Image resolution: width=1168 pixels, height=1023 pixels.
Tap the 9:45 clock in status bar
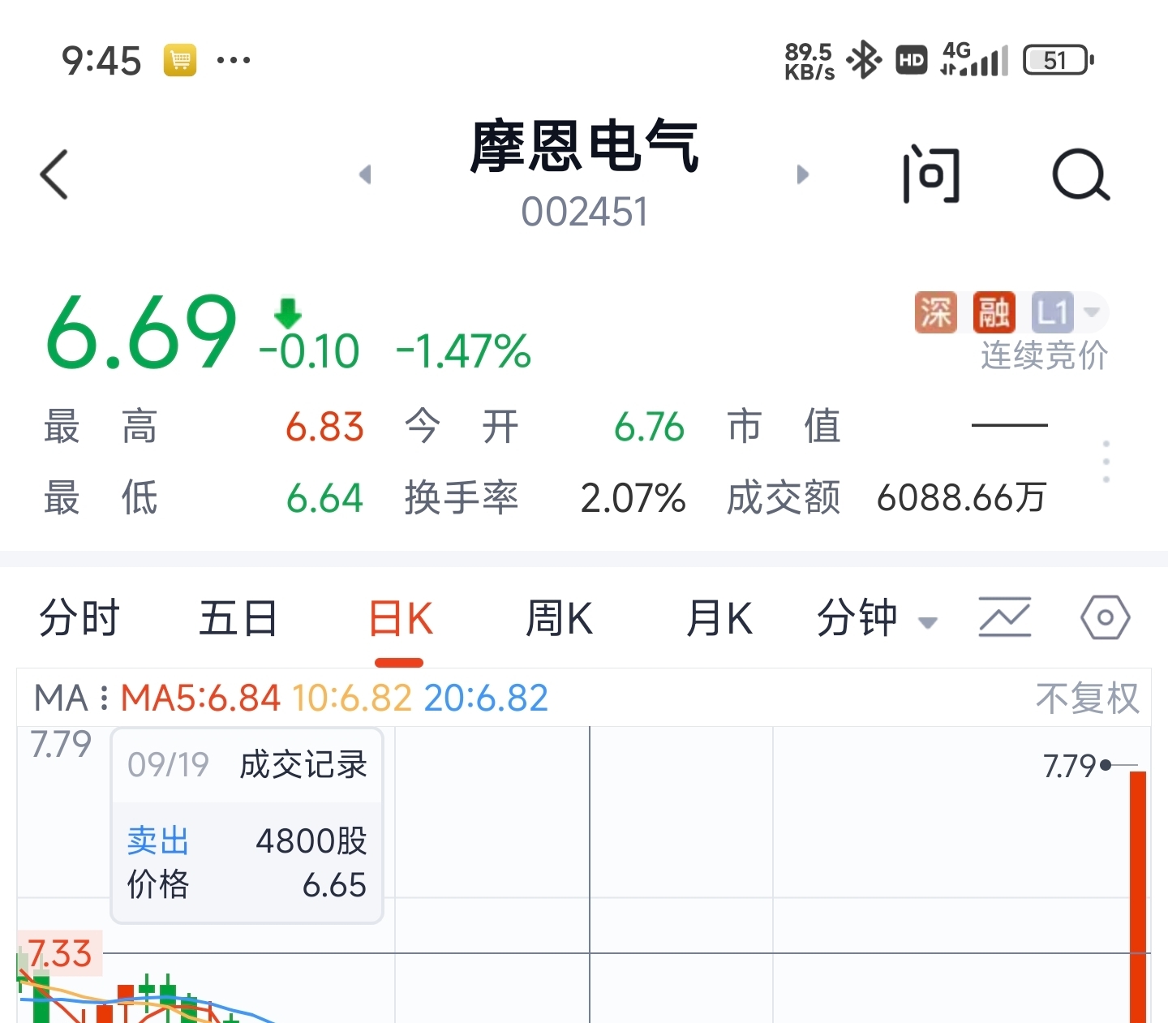[x=101, y=61]
